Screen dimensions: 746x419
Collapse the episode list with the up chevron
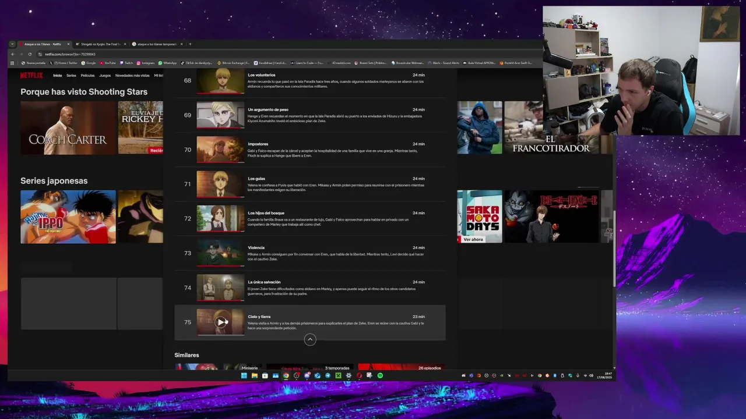point(310,339)
